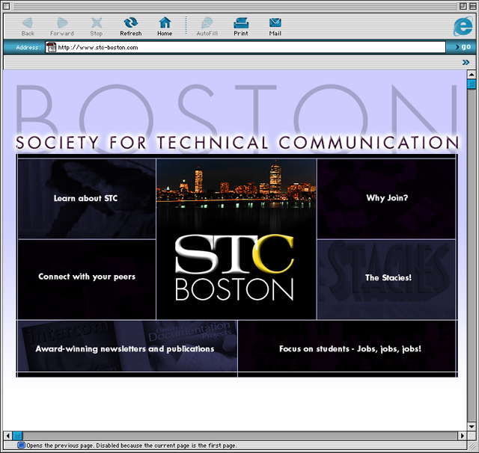This screenshot has width=479, height=453.
Task: Click the window close box in title bar
Action: 7,6
